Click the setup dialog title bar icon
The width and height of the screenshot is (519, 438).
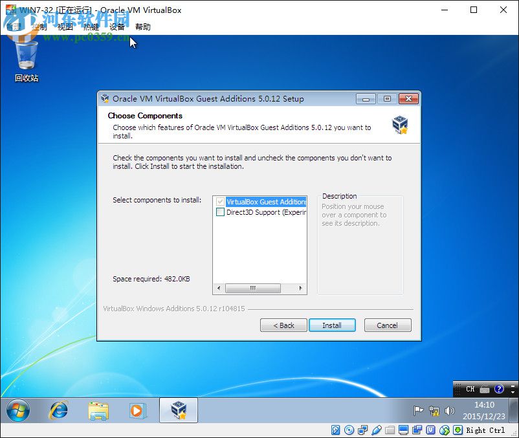(105, 98)
